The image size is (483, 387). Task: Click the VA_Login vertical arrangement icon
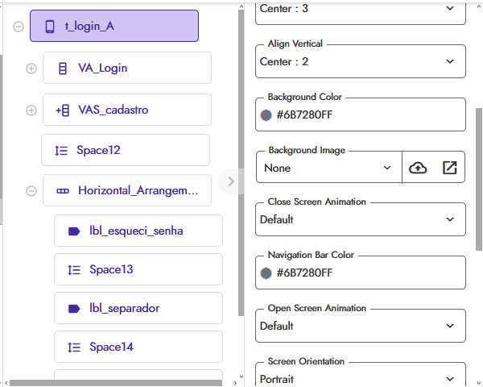coord(63,69)
